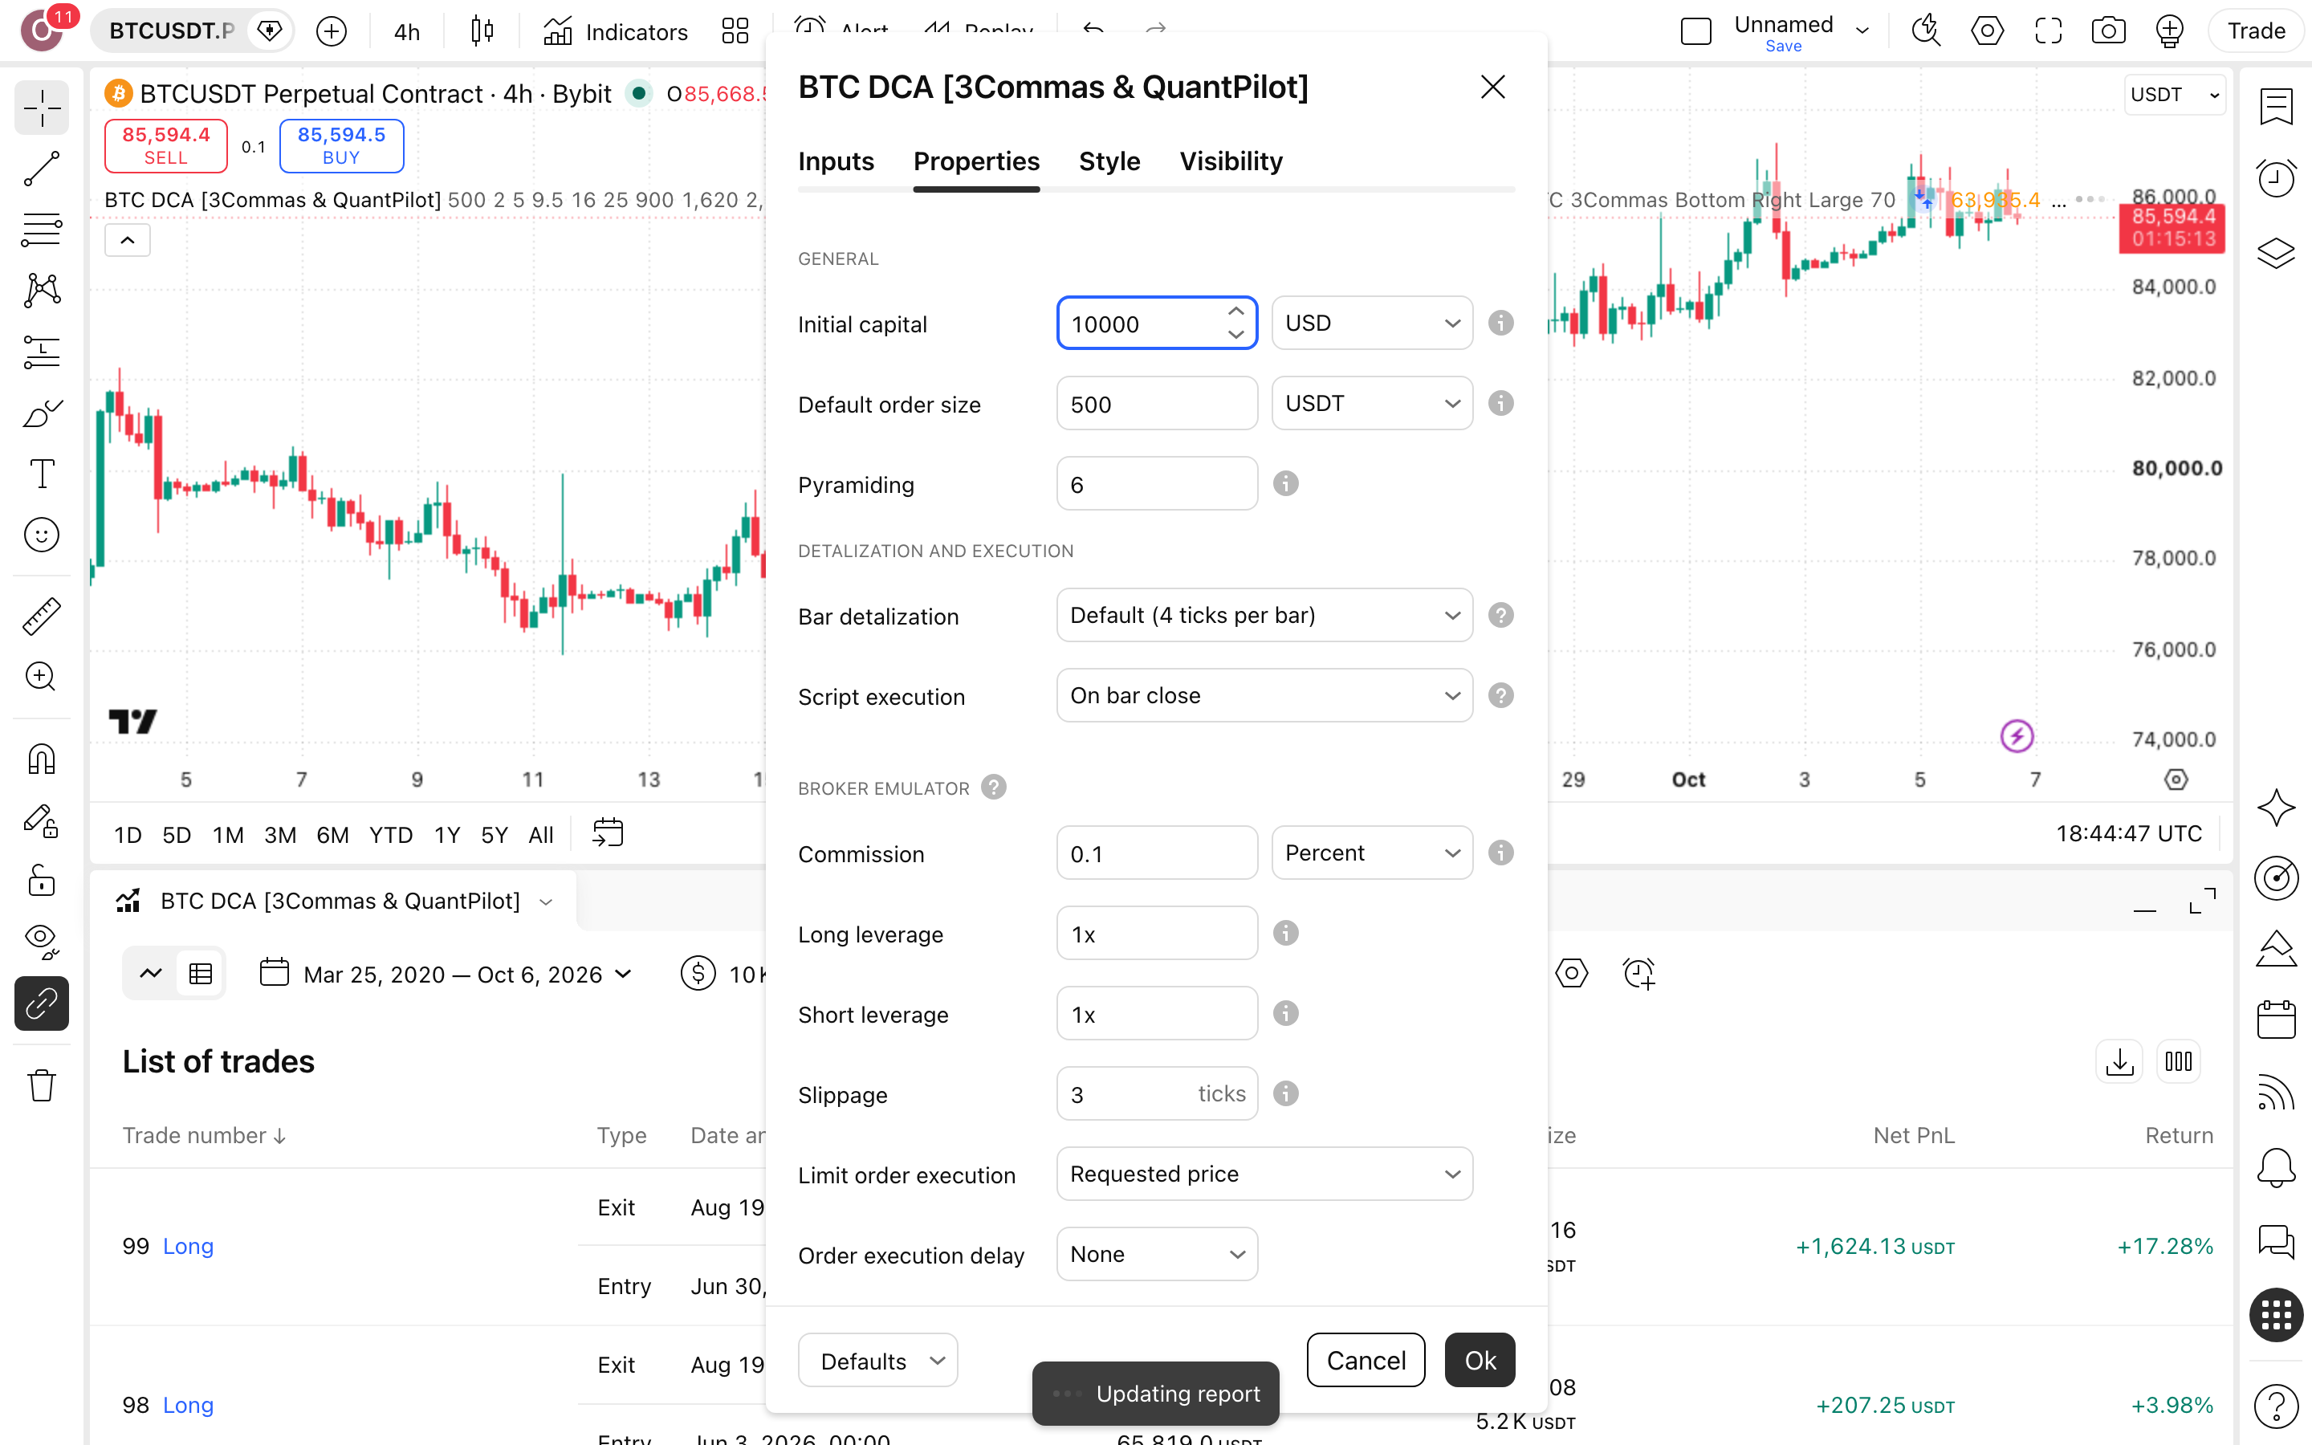The width and height of the screenshot is (2312, 1445).
Task: Collapse the indicator legend chevron
Action: 127,240
